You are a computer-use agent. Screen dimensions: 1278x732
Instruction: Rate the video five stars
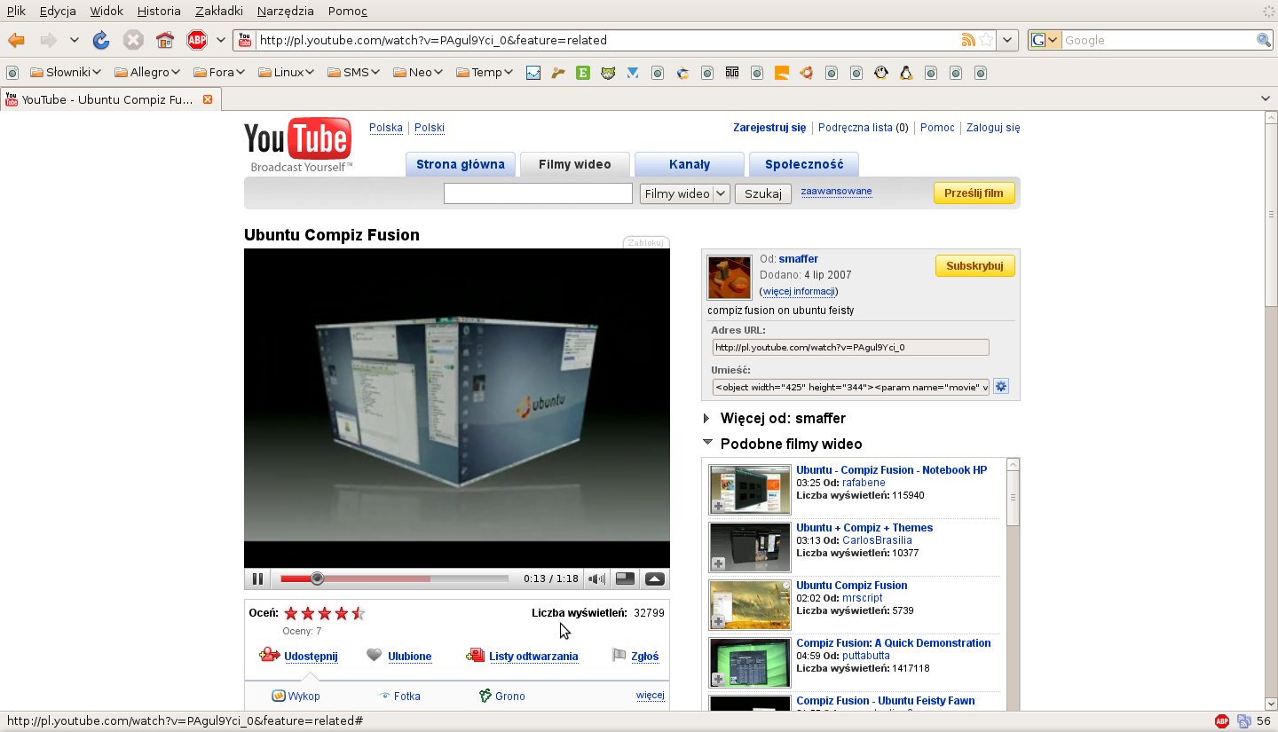(x=358, y=613)
